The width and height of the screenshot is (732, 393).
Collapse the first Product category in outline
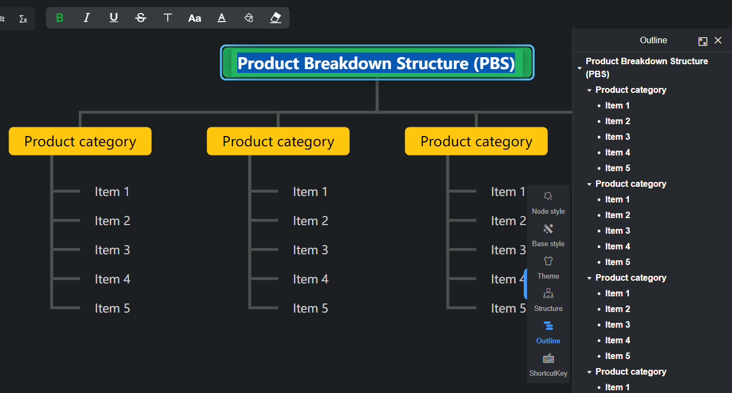coord(590,90)
